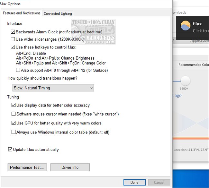209x188 pixels.
Task: Click the f.lux notification title
Action: pyautogui.click(x=197, y=24)
